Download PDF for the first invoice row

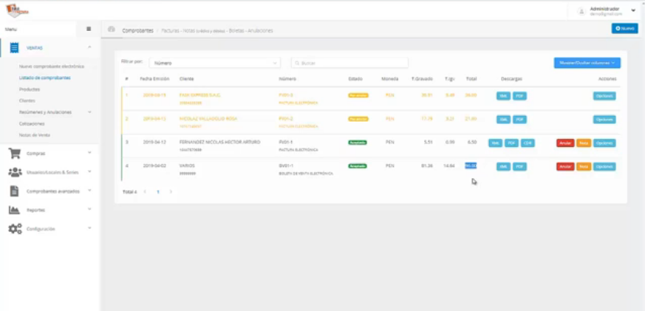(x=519, y=96)
